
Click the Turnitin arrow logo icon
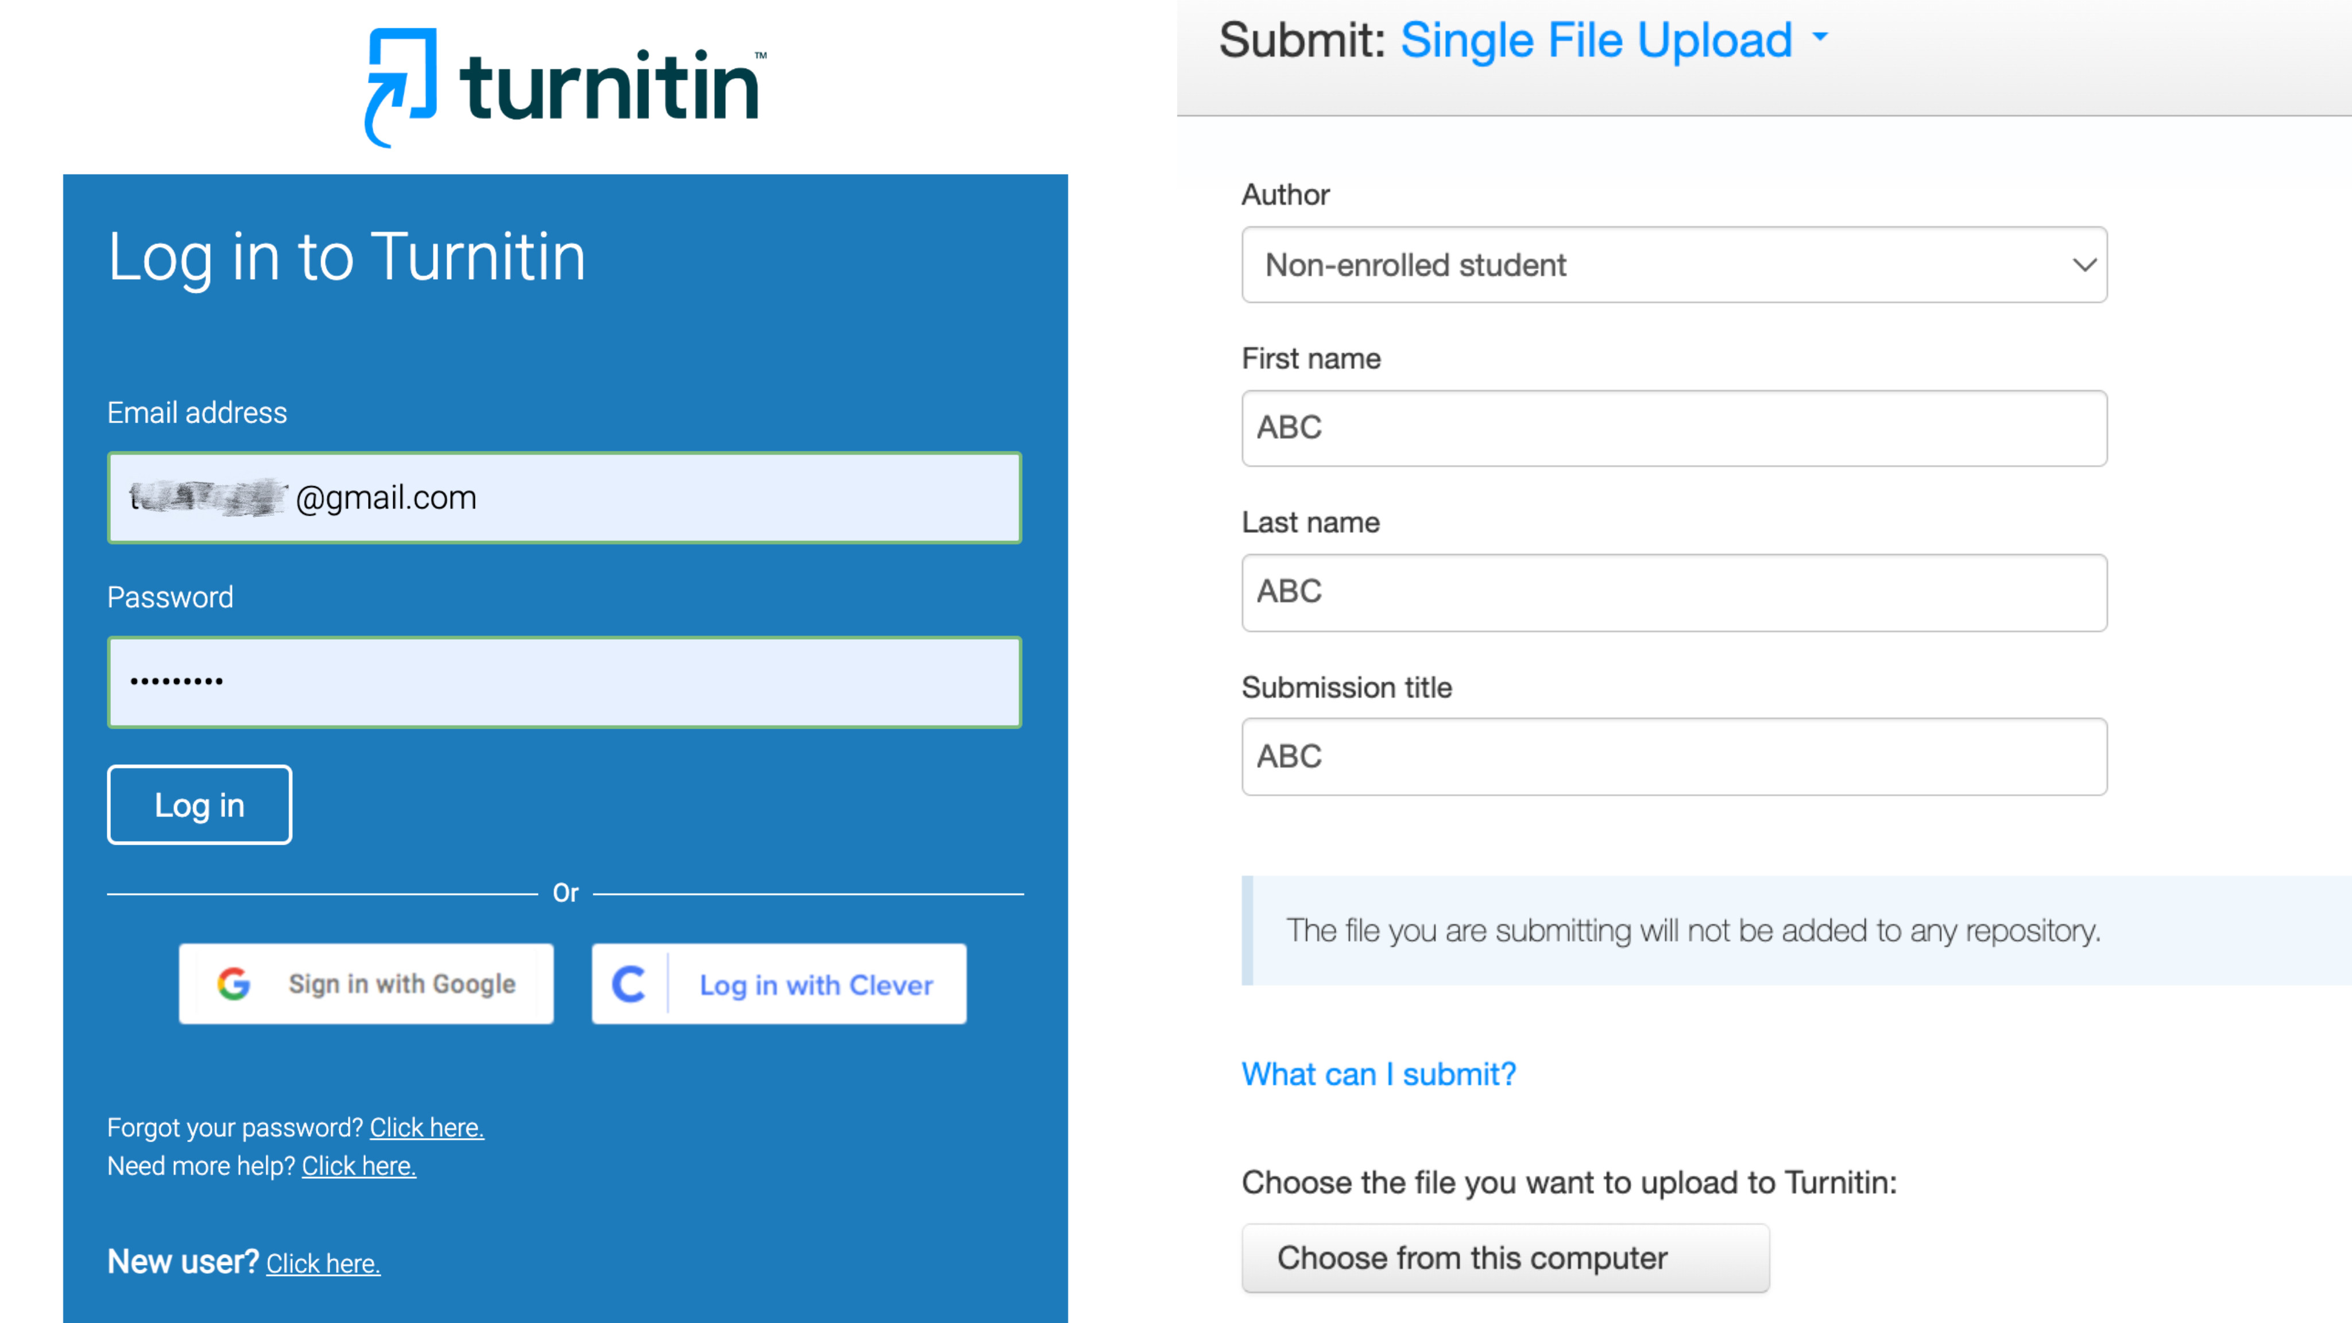[400, 88]
